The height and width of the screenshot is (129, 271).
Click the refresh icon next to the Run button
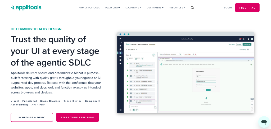coord(142,59)
